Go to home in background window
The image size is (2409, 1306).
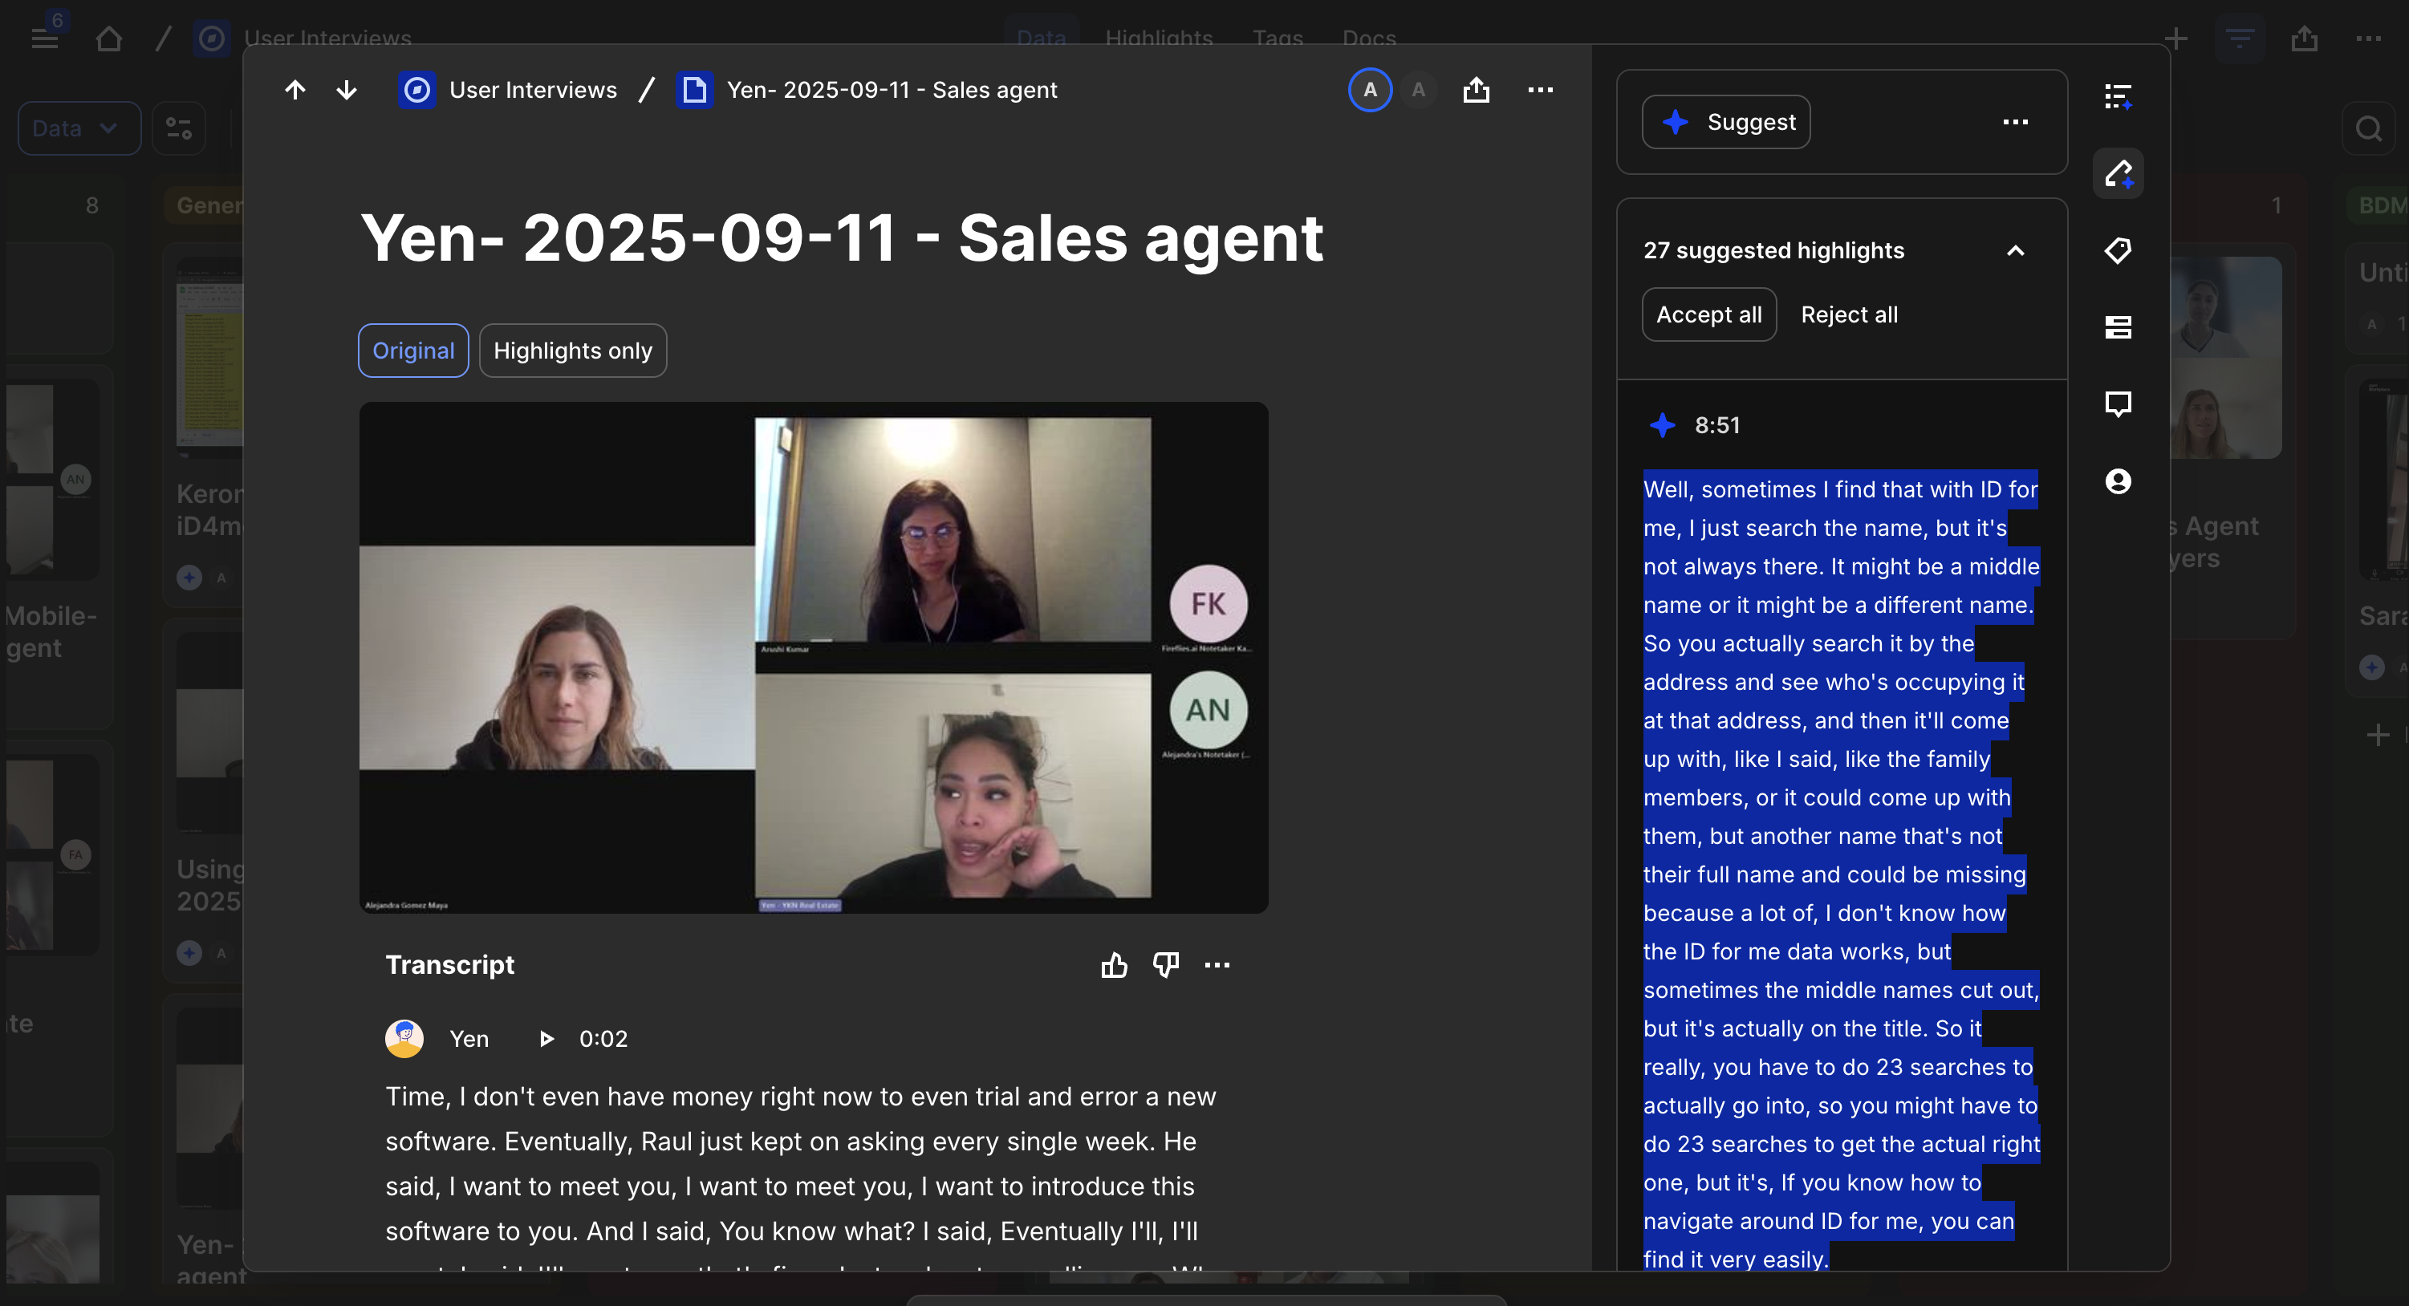[108, 39]
